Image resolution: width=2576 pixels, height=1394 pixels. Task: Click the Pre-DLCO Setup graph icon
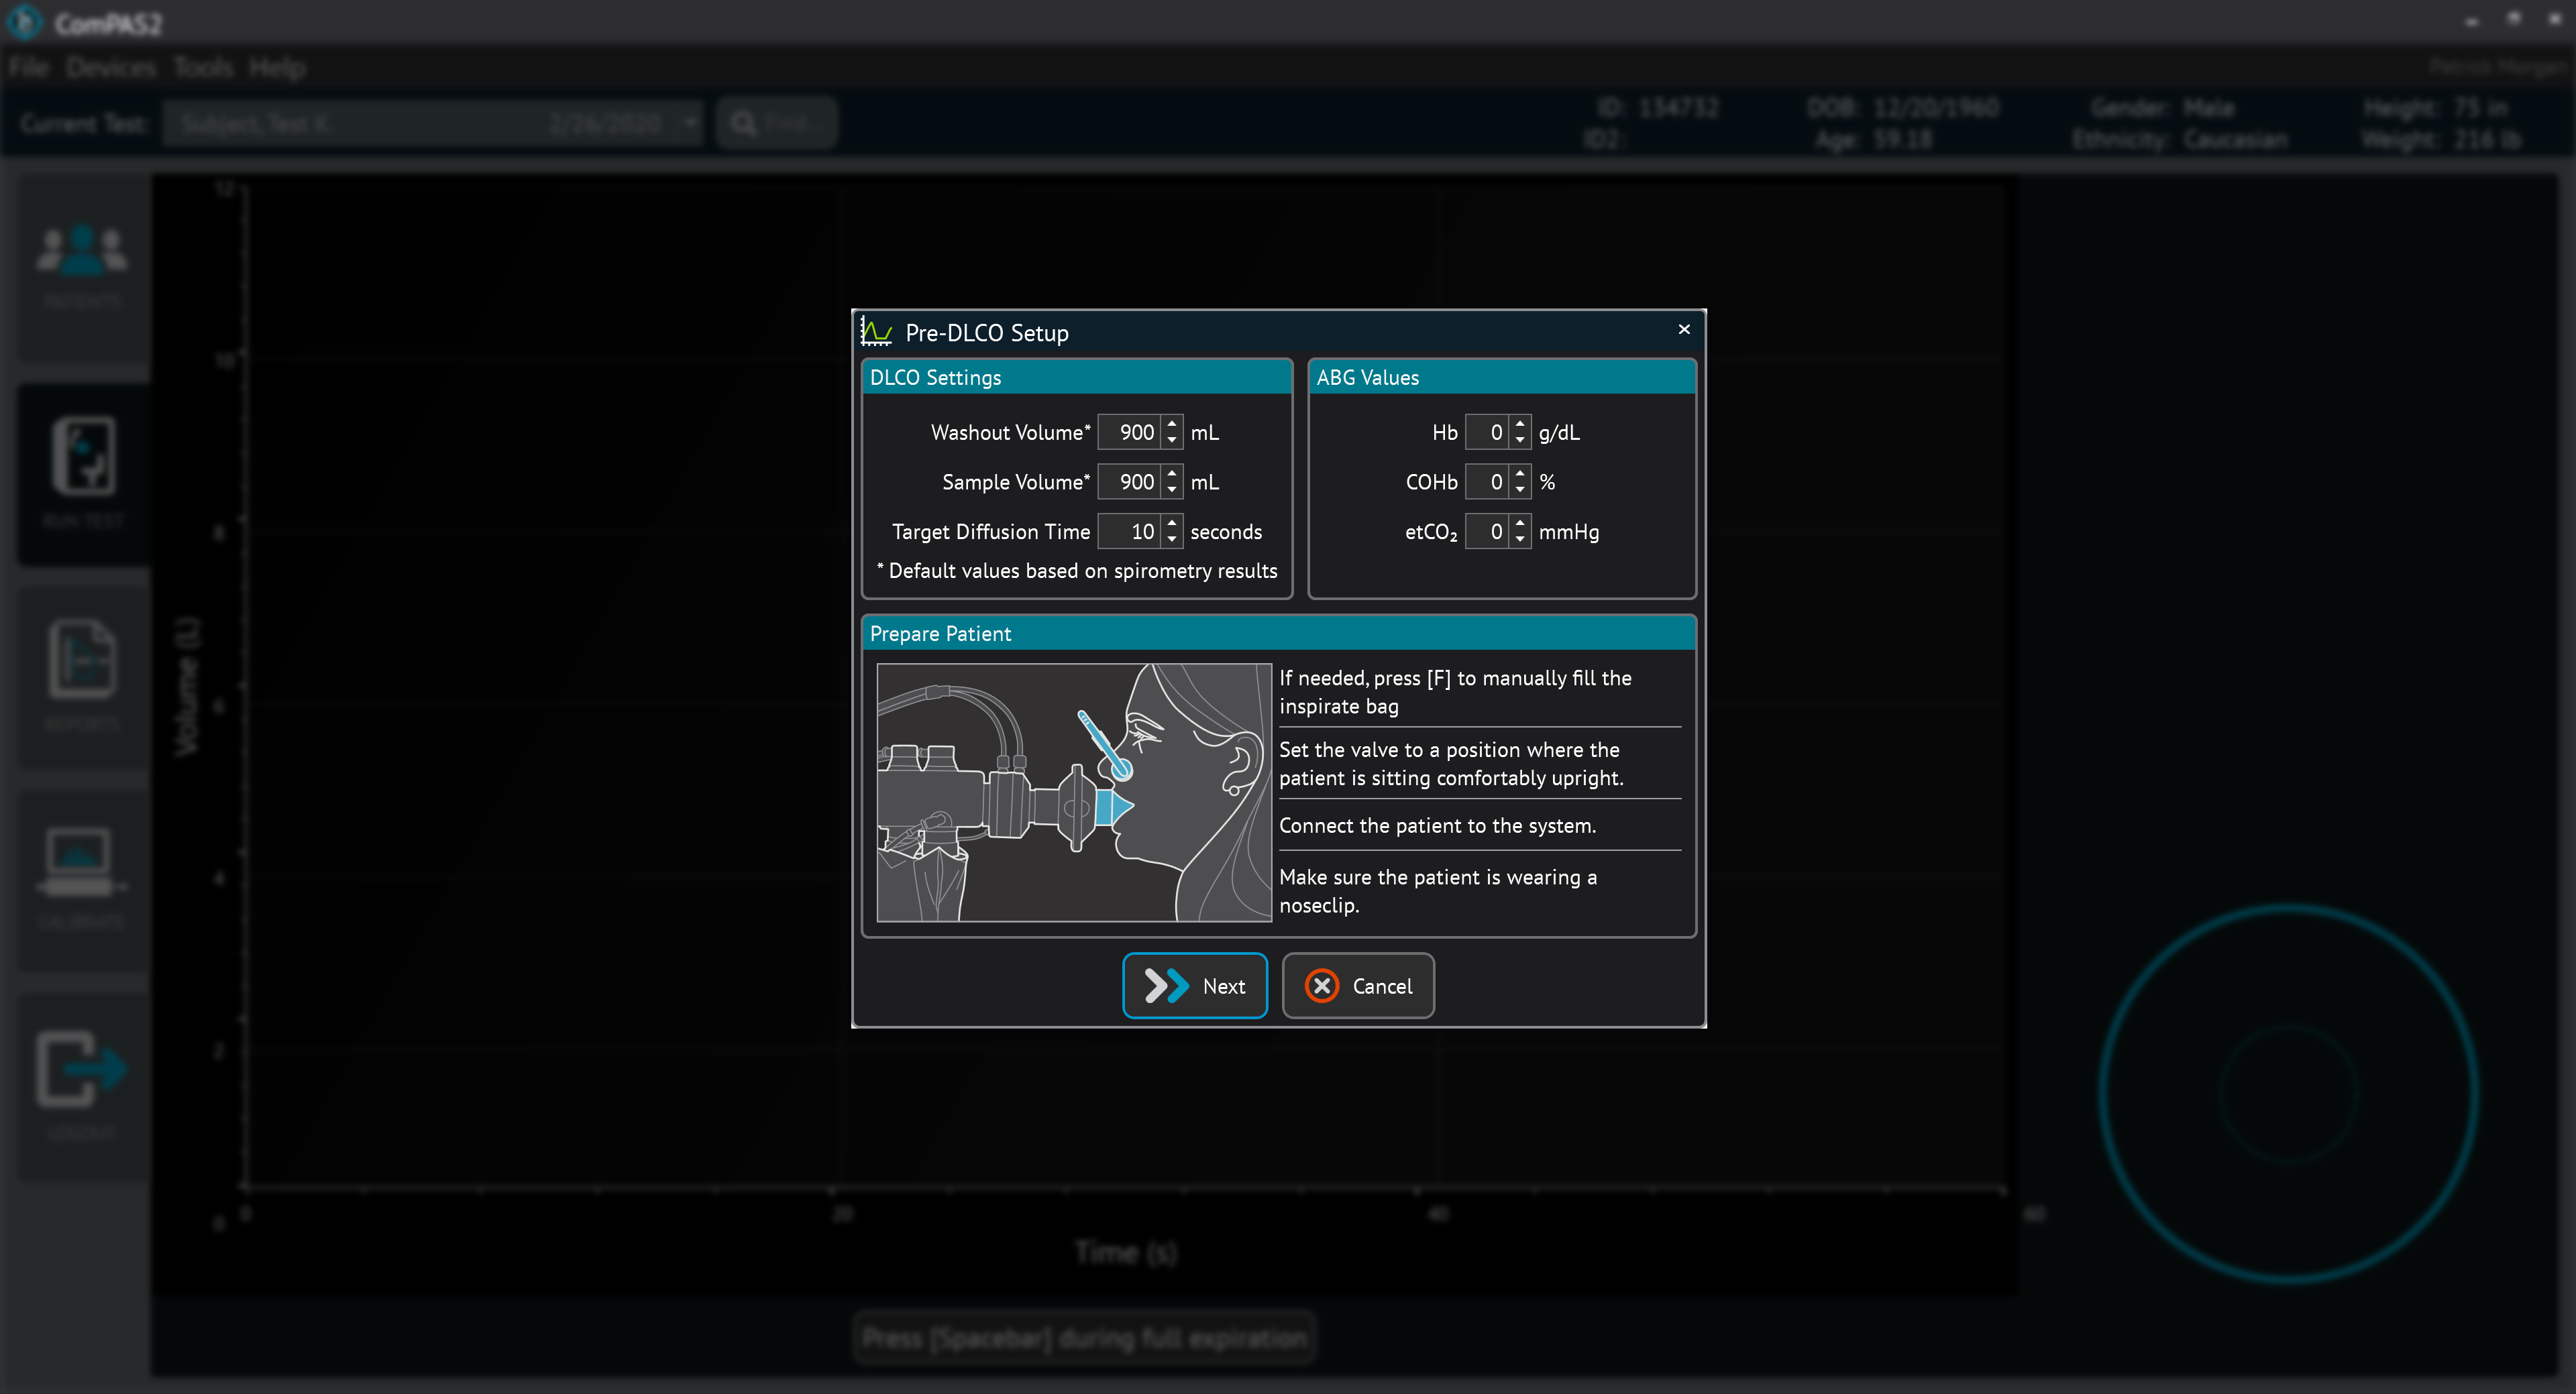(876, 332)
